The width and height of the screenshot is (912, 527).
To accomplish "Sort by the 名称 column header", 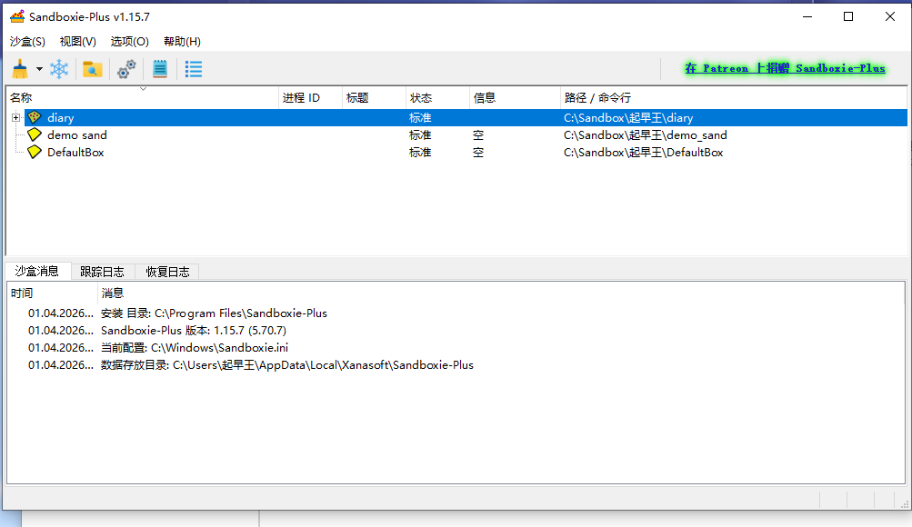I will tap(142, 97).
